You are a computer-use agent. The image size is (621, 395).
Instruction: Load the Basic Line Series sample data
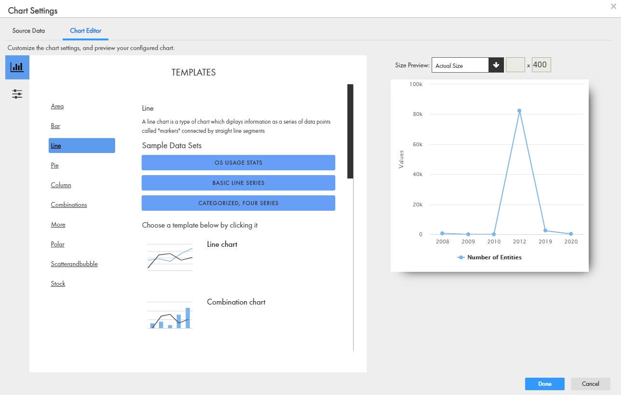click(238, 183)
